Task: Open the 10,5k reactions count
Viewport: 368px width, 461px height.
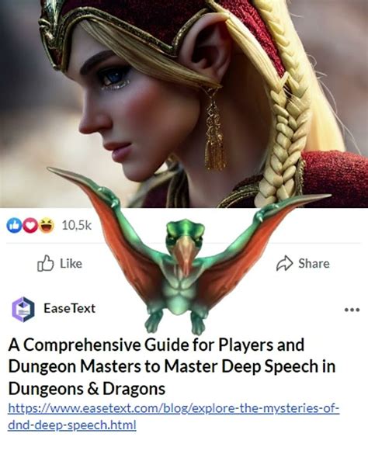Action: (x=77, y=226)
